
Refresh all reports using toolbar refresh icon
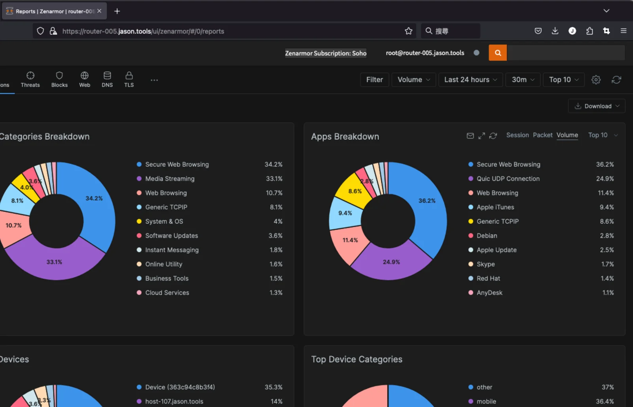(616, 80)
